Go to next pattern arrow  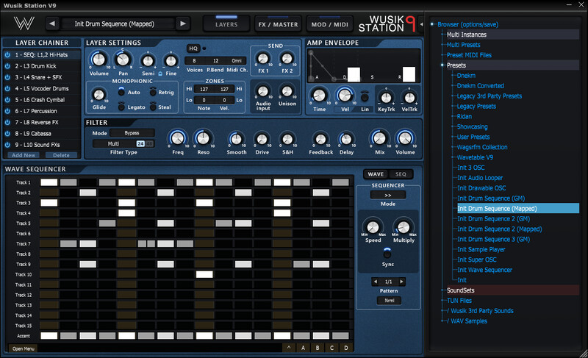click(x=401, y=282)
